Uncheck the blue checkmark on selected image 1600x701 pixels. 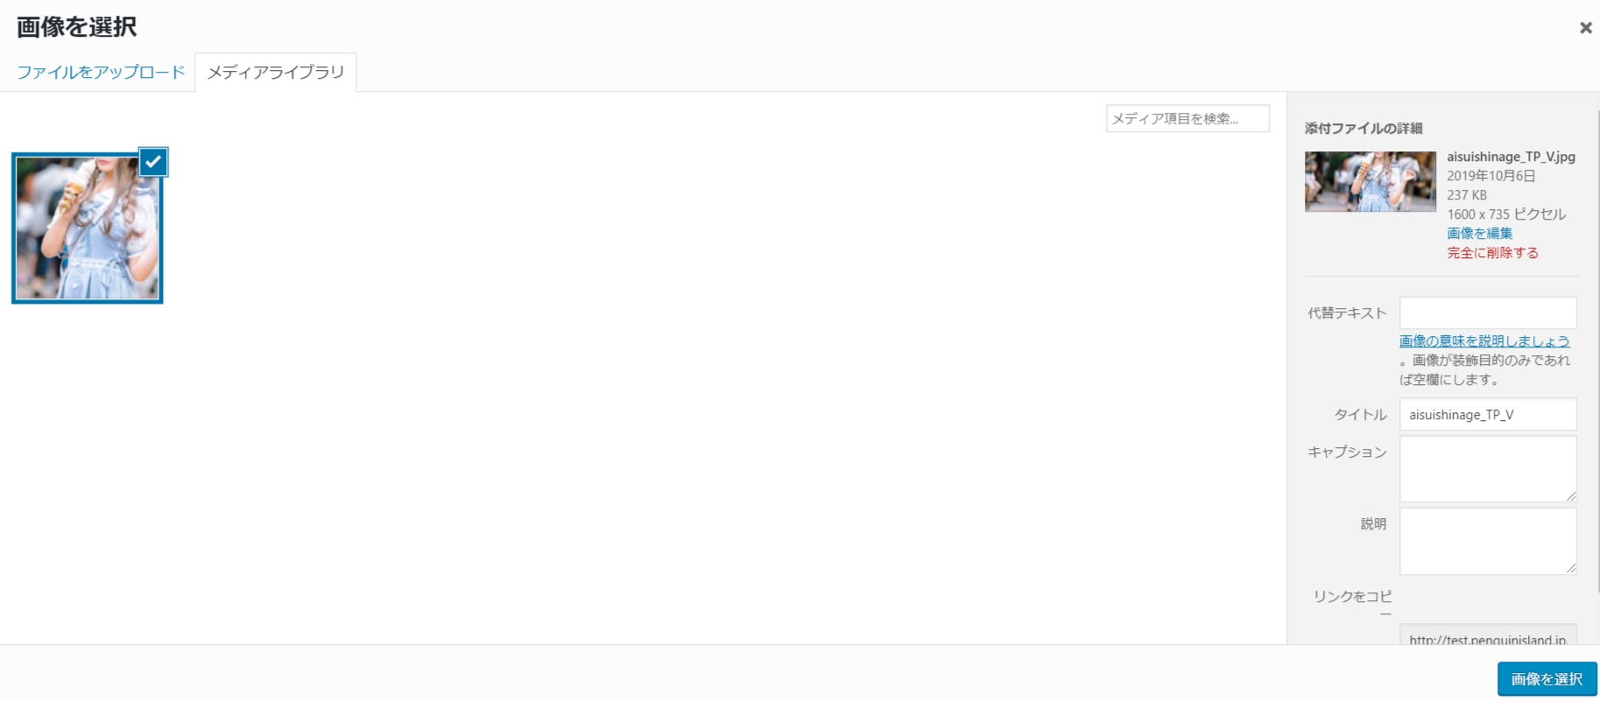coord(153,162)
